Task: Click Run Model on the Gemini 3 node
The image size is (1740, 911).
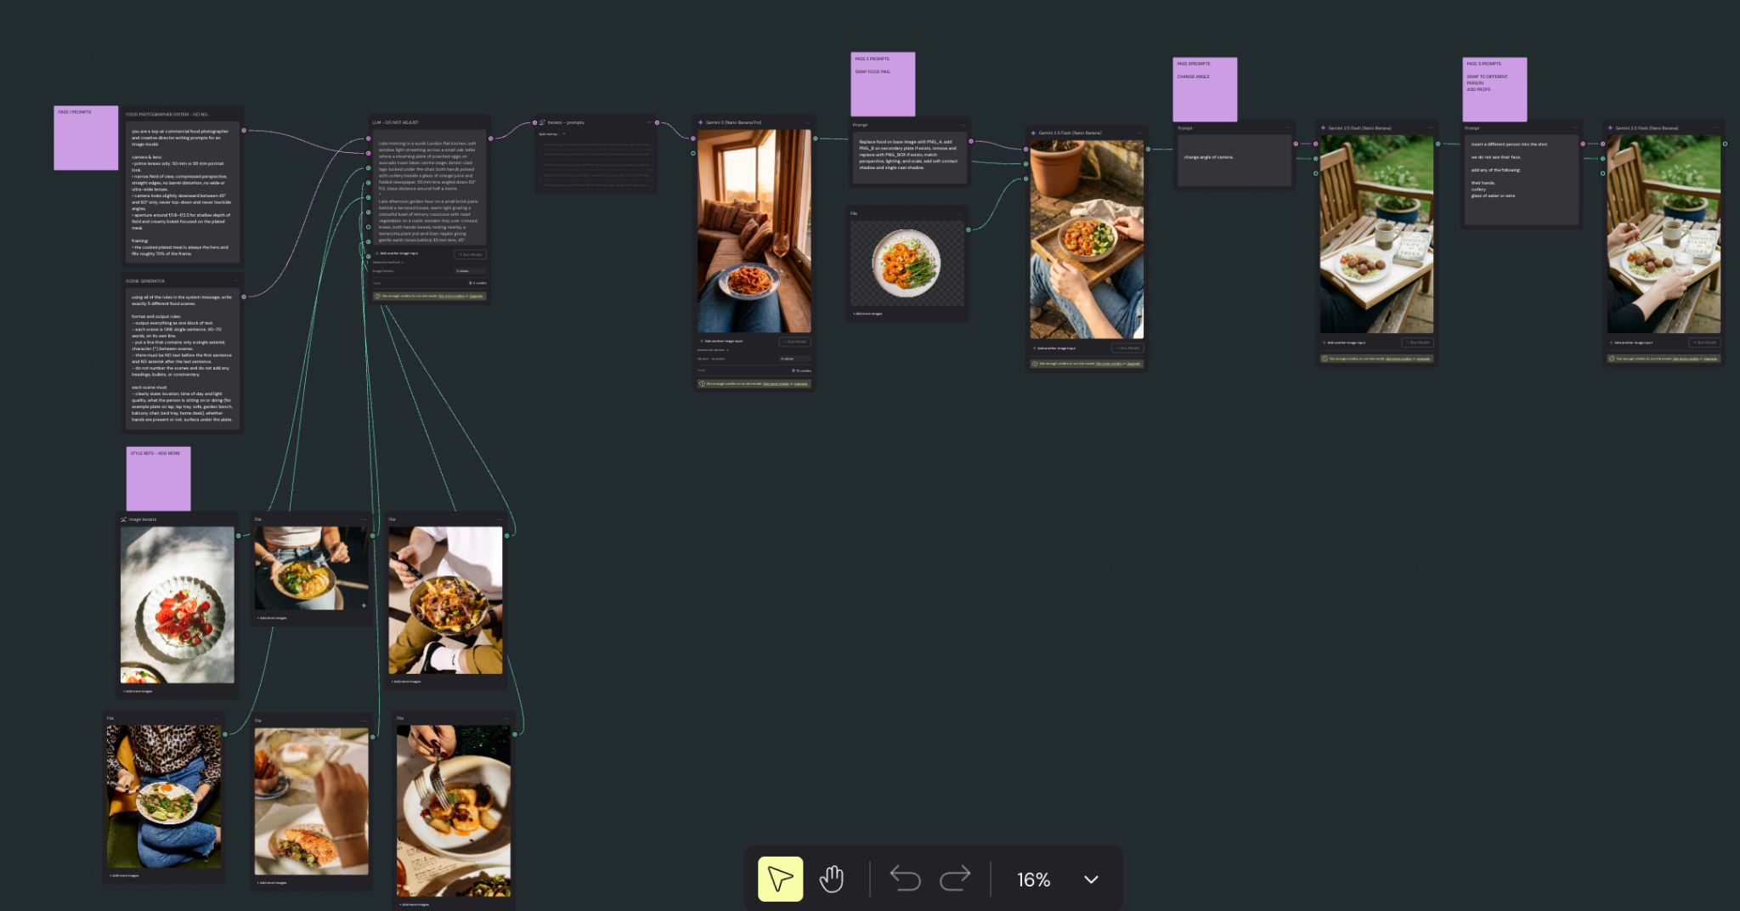Action: point(794,342)
